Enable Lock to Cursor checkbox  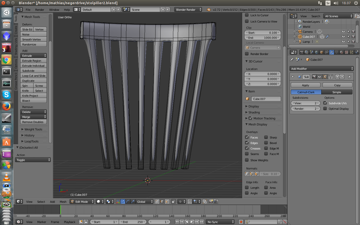pos(247,15)
